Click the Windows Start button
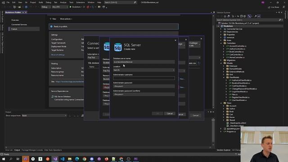 4,159
